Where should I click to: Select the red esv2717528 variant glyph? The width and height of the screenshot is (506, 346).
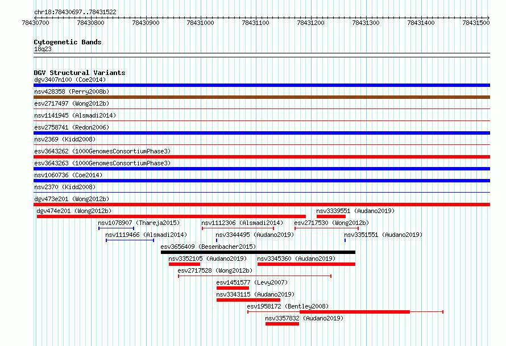255,276
